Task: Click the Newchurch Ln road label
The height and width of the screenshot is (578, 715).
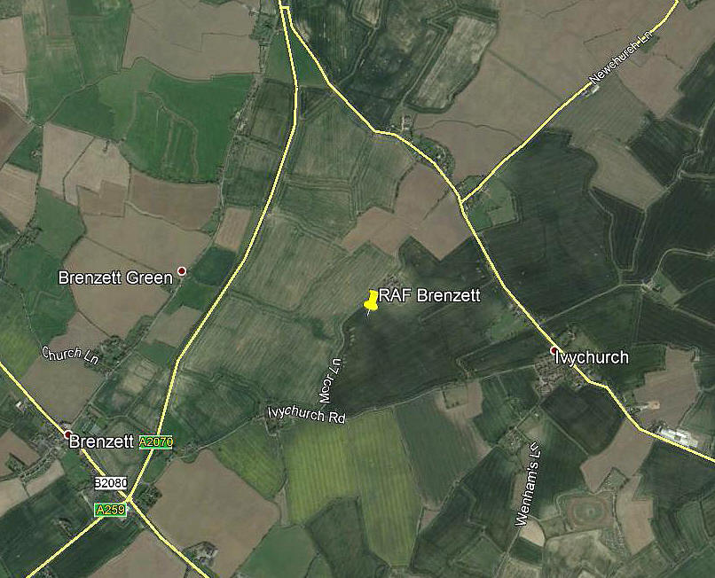Action: click(622, 58)
